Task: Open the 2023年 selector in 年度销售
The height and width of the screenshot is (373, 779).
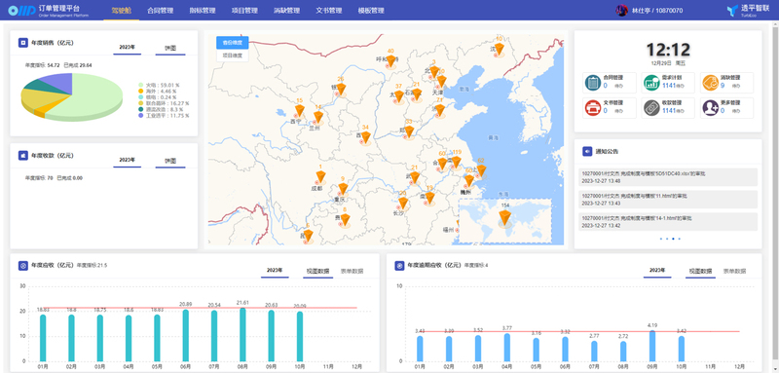Action: (128, 48)
